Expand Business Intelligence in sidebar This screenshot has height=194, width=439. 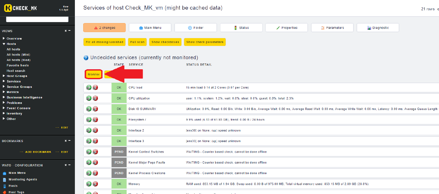(4, 97)
